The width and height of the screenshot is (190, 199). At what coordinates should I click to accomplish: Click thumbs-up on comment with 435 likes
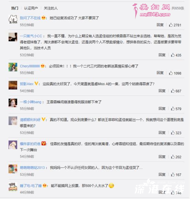point(173,55)
